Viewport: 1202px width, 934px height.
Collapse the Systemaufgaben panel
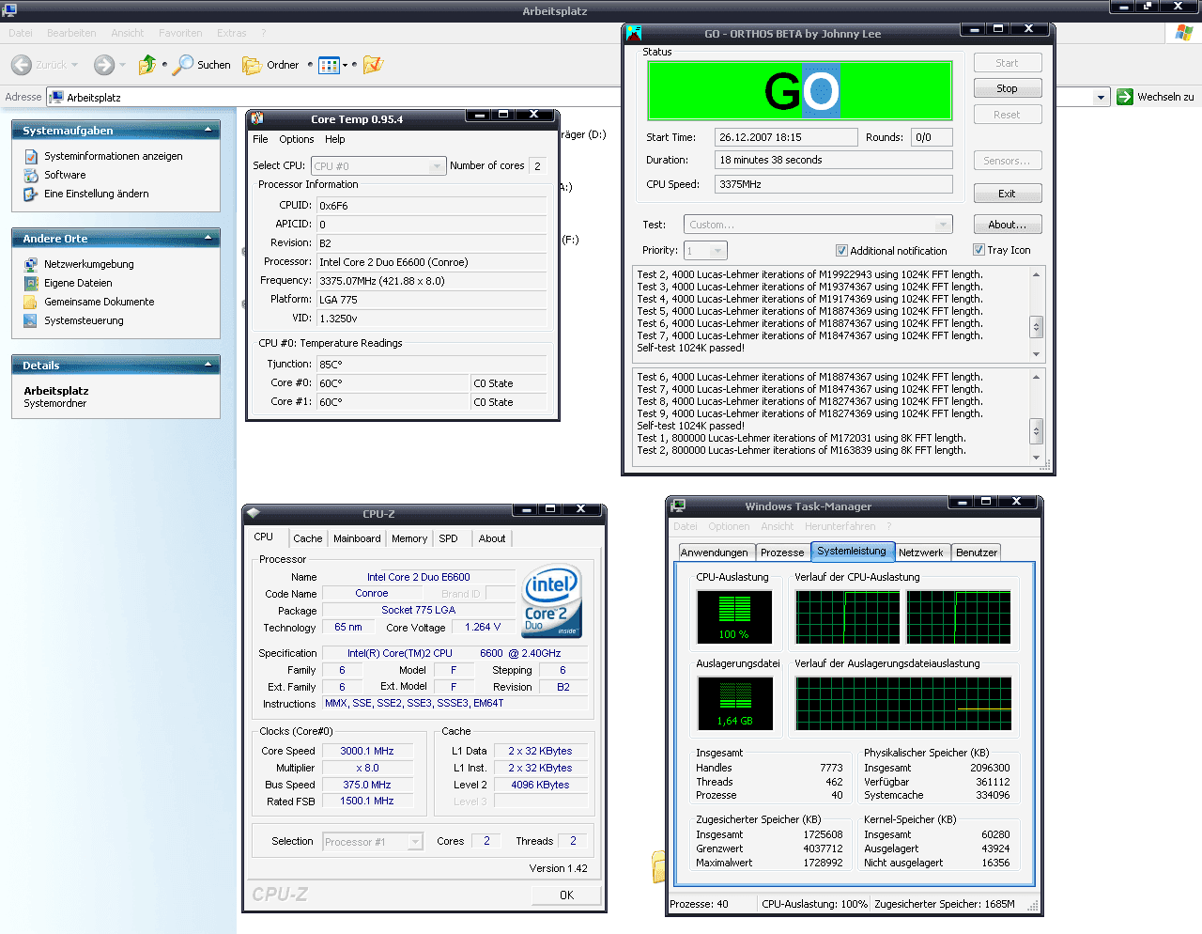coord(208,130)
